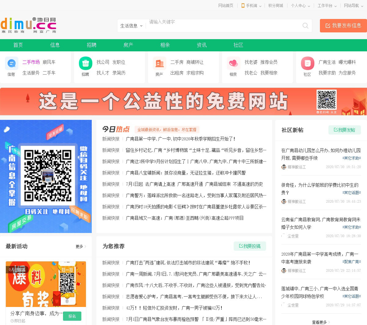Open the 房产 building icon
The image size is (367, 325).
point(159,63)
